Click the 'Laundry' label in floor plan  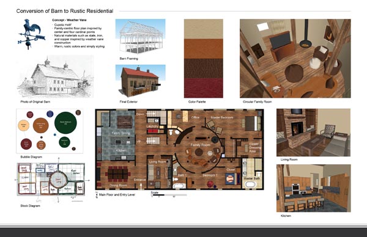point(152,126)
